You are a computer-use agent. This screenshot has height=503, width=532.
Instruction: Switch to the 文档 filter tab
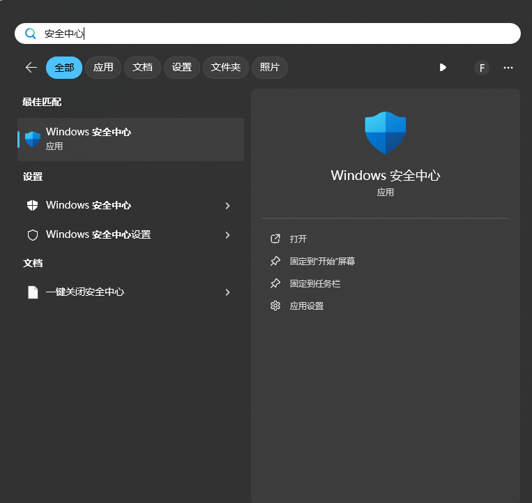[x=142, y=68]
